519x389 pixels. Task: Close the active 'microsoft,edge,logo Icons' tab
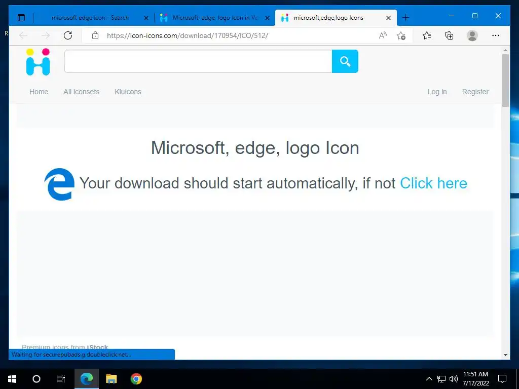click(389, 18)
